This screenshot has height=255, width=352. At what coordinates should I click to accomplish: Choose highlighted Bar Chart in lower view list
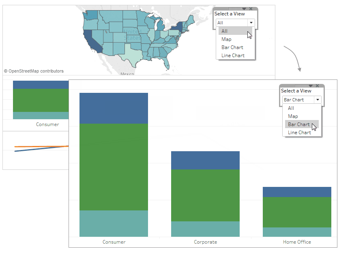coord(302,124)
